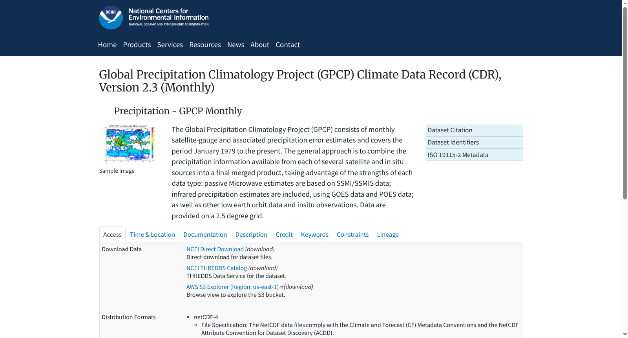Open the NCEI Direct Download link
The width and height of the screenshot is (628, 338).
tap(215, 249)
